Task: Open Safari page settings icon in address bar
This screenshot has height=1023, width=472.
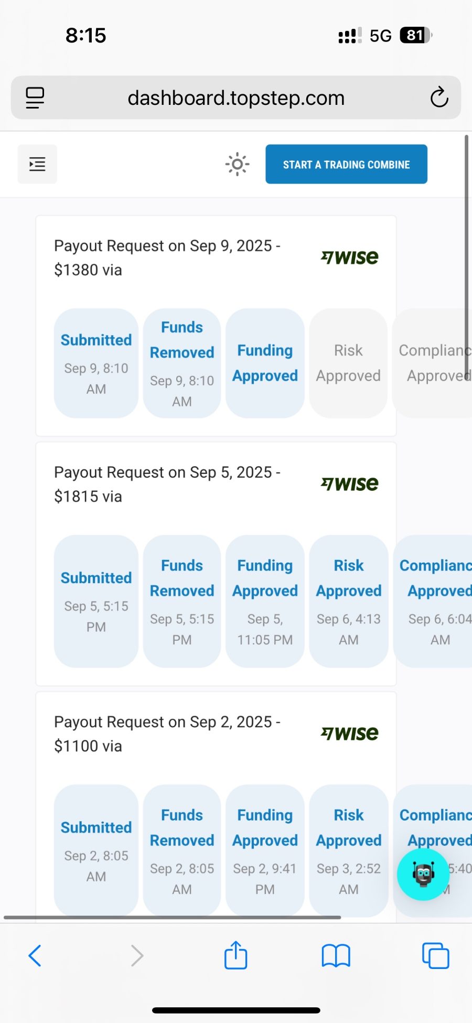Action: tap(35, 98)
